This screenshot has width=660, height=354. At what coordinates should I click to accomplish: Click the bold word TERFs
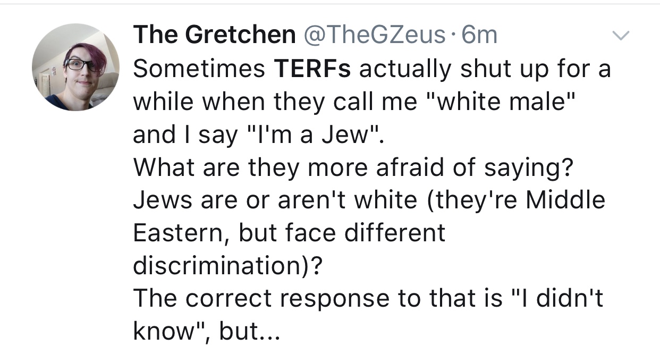pyautogui.click(x=312, y=69)
